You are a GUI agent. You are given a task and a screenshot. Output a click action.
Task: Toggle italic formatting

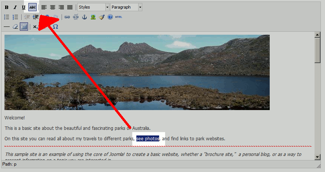pyautogui.click(x=15, y=7)
